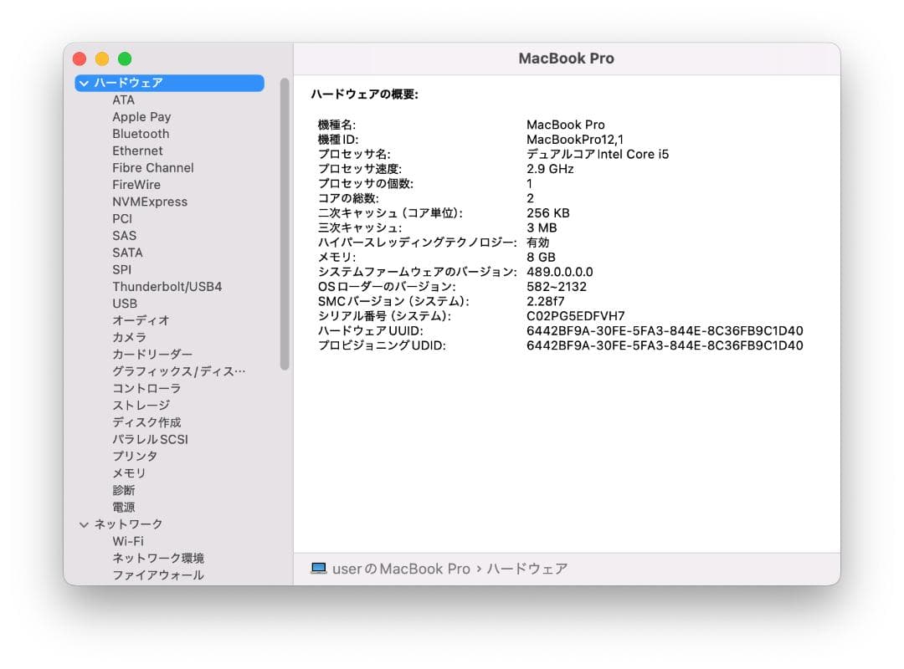Select Apple Pay in the sidebar
The height and width of the screenshot is (669, 904).
click(x=141, y=117)
